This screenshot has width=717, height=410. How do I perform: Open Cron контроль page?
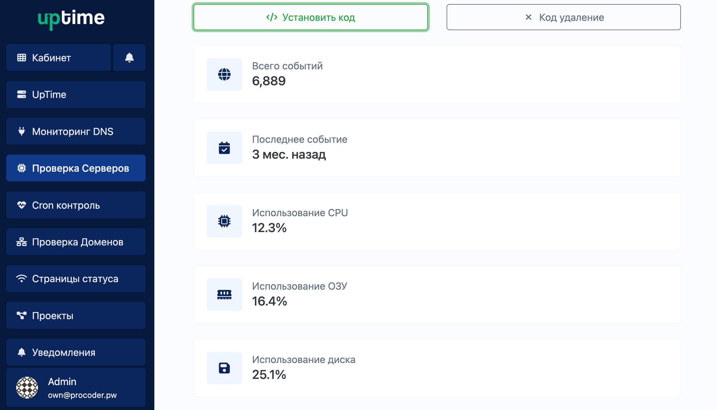[x=76, y=205]
